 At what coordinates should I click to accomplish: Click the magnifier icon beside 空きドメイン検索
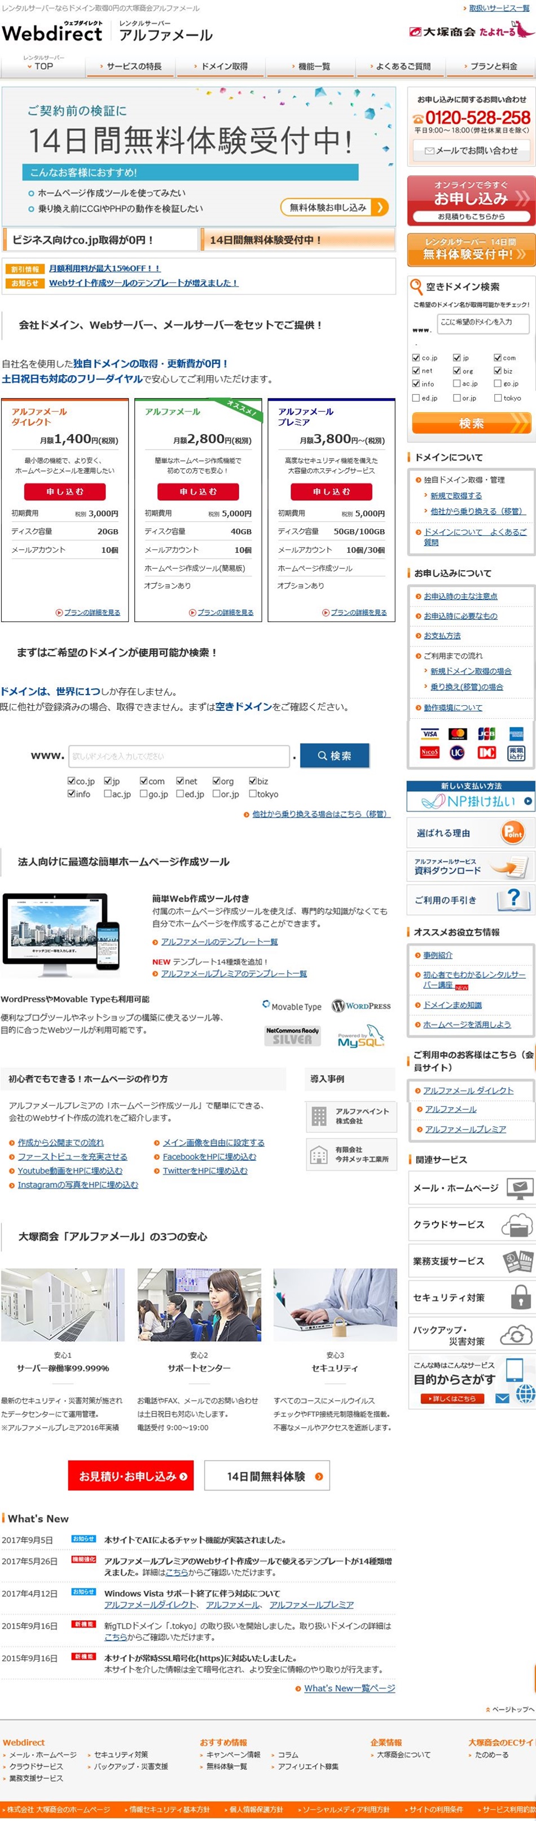click(x=416, y=287)
